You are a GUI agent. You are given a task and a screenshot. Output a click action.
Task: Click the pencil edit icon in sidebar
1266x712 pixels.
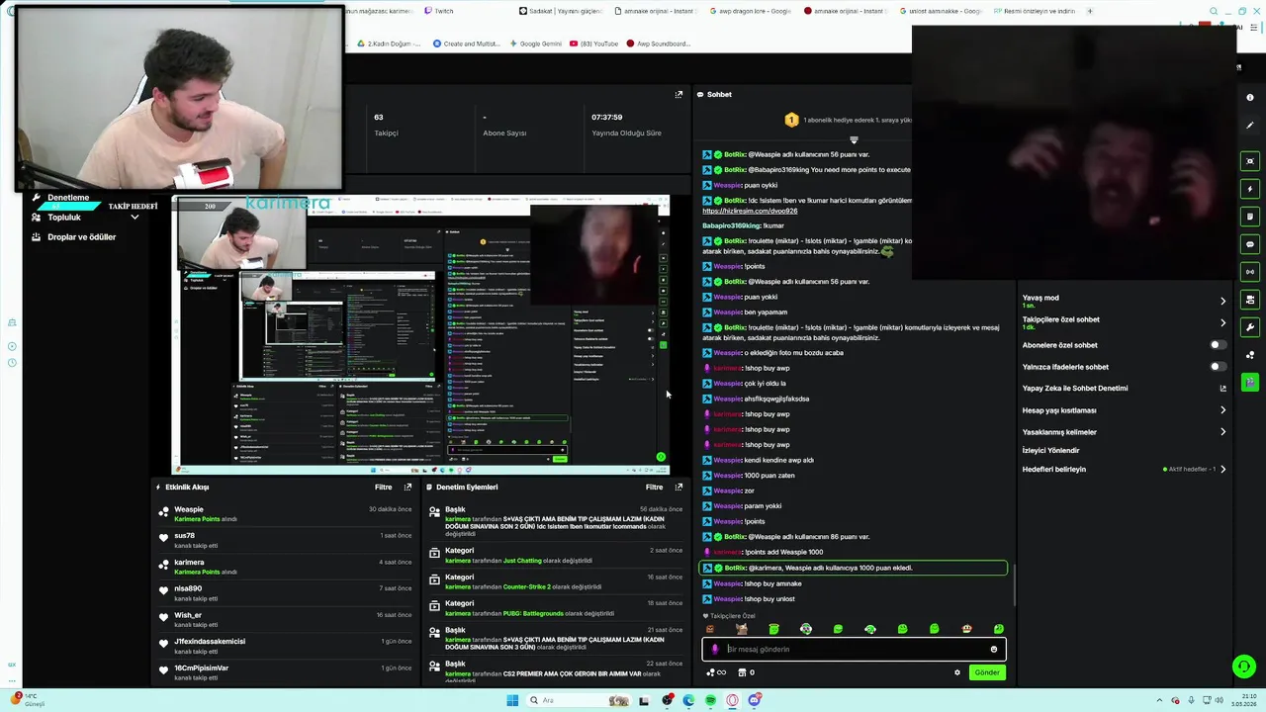click(1250, 126)
